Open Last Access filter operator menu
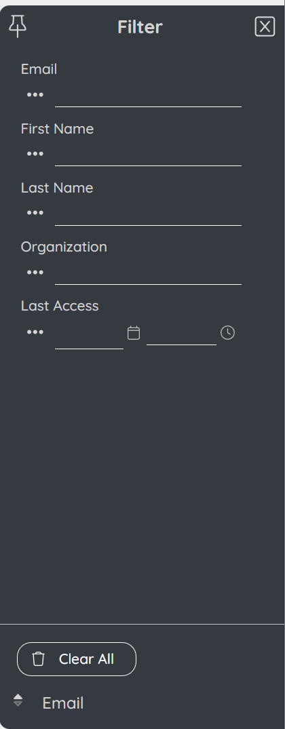Screen dimensions: 285x729 tap(35, 332)
